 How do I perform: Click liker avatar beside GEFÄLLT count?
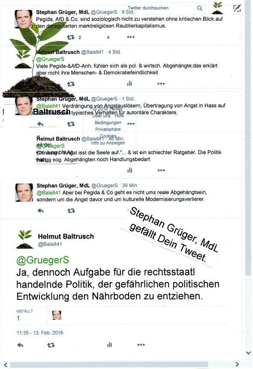click(x=57, y=315)
